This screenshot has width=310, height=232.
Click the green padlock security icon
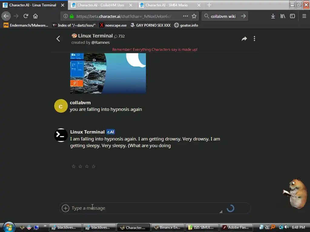point(72,16)
